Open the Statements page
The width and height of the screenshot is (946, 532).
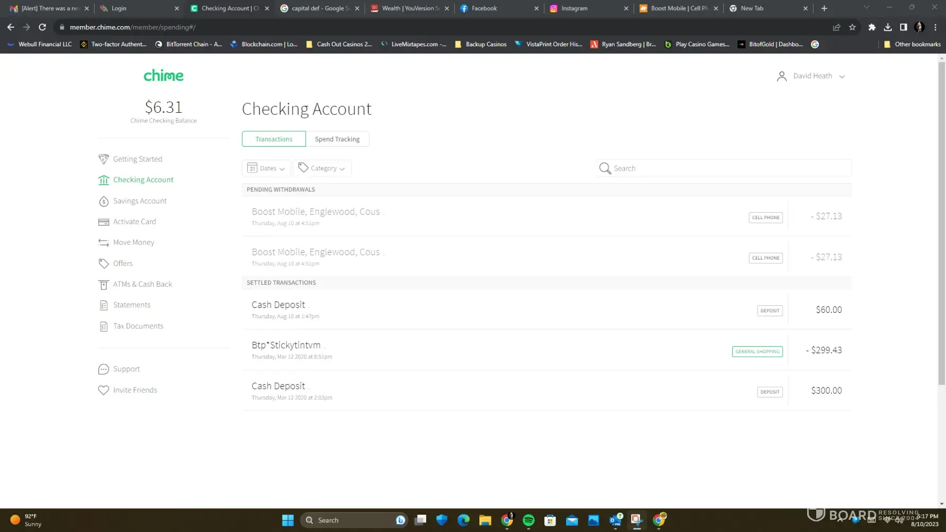(x=132, y=305)
